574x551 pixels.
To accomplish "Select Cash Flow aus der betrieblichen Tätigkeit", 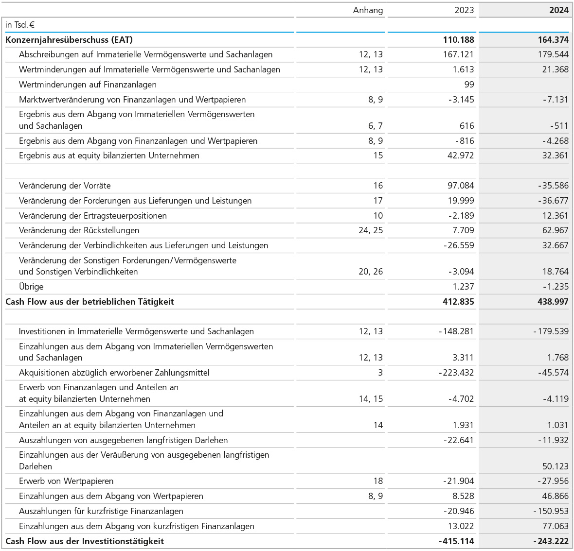I will tap(90, 302).
